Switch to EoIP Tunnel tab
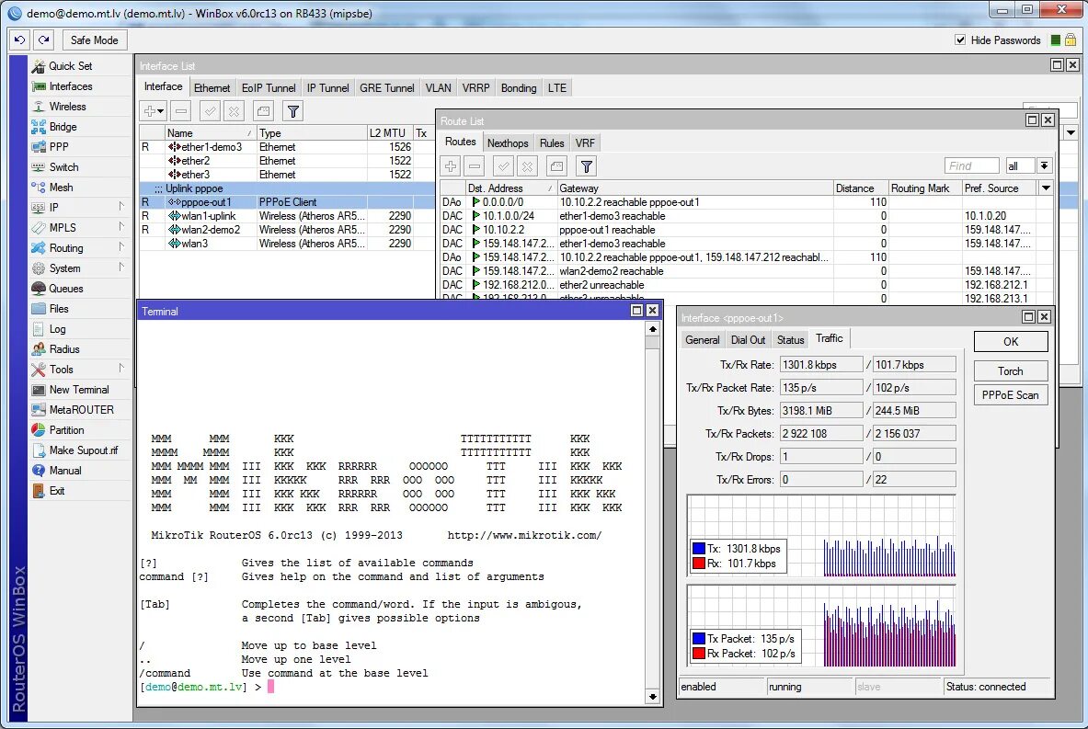The image size is (1088, 729). click(269, 88)
